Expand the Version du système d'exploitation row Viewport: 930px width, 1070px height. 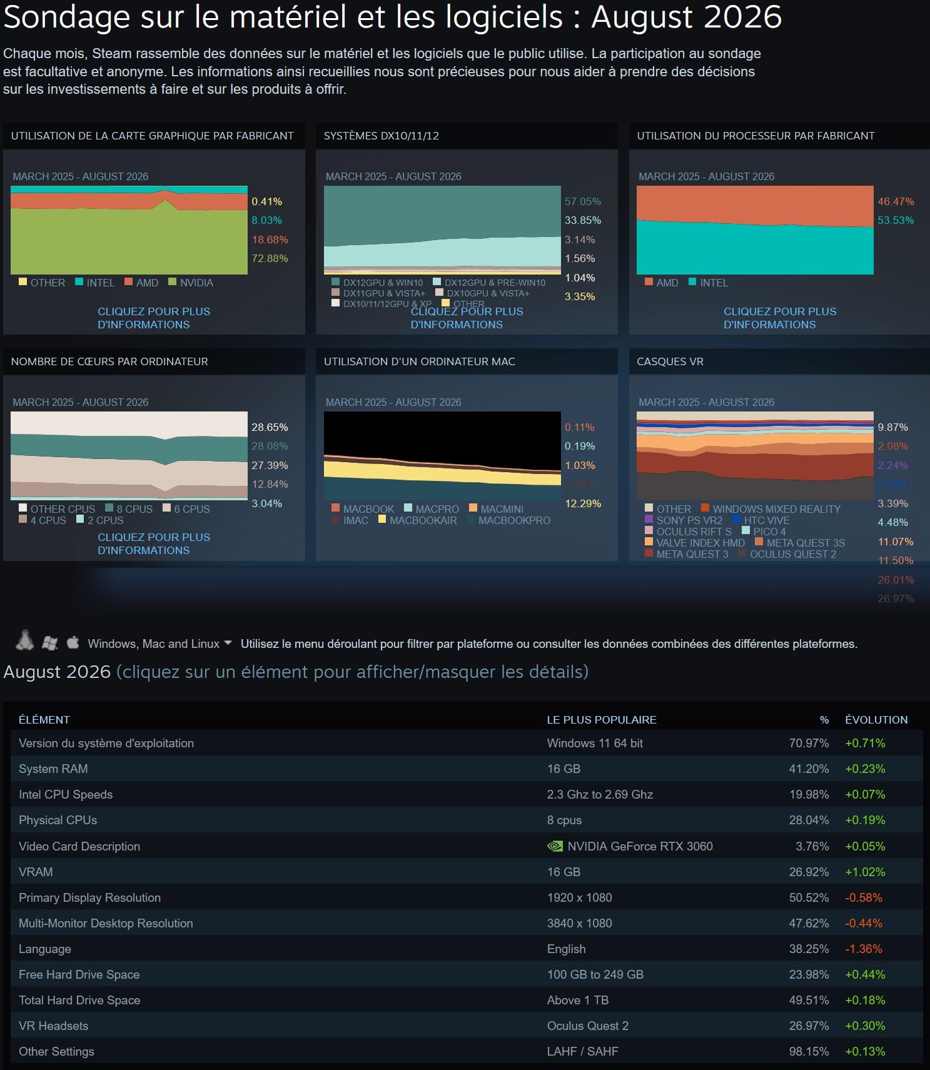point(467,743)
